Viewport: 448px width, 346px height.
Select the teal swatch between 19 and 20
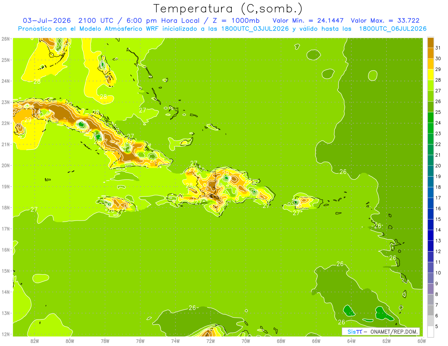pyautogui.click(x=430, y=171)
